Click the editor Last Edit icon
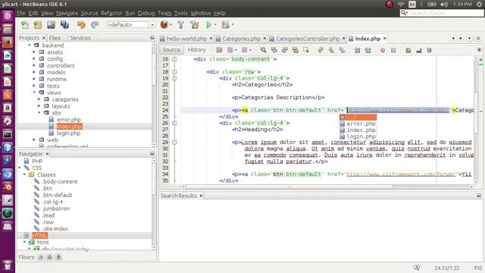This screenshot has width=485, height=273. click(219, 50)
